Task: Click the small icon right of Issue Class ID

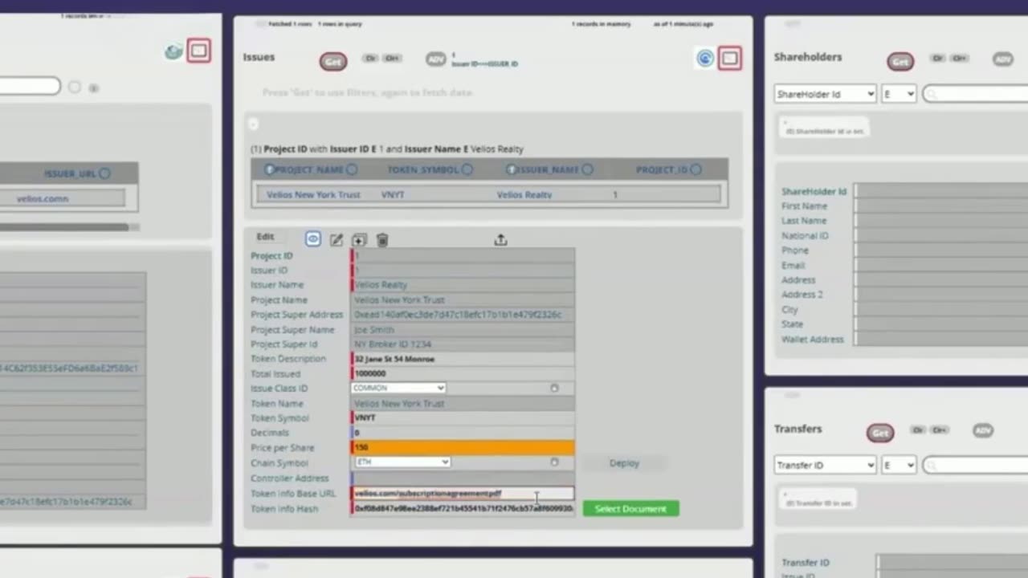Action: 554,389
